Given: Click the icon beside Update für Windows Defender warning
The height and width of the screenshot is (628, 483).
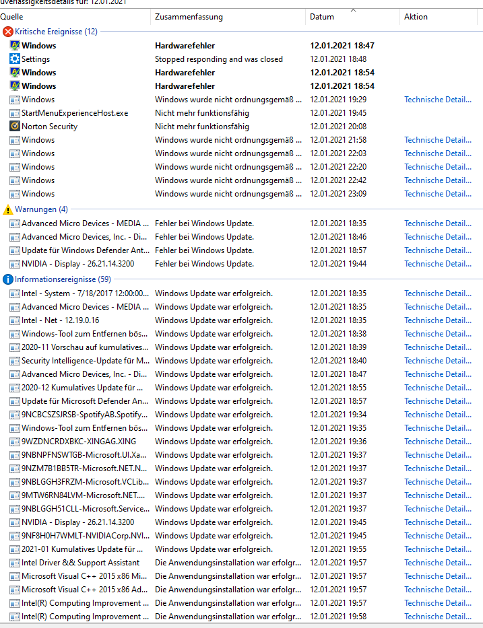Looking at the screenshot, I should (x=15, y=250).
